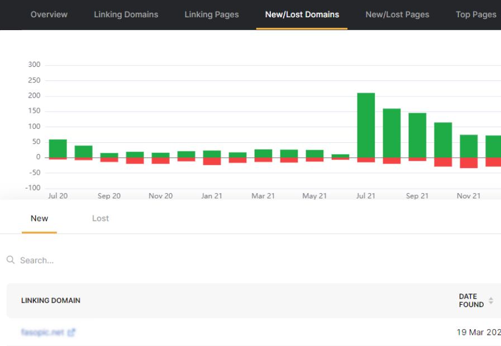Select the New sub-tab
The height and width of the screenshot is (346, 501).
pyautogui.click(x=39, y=218)
